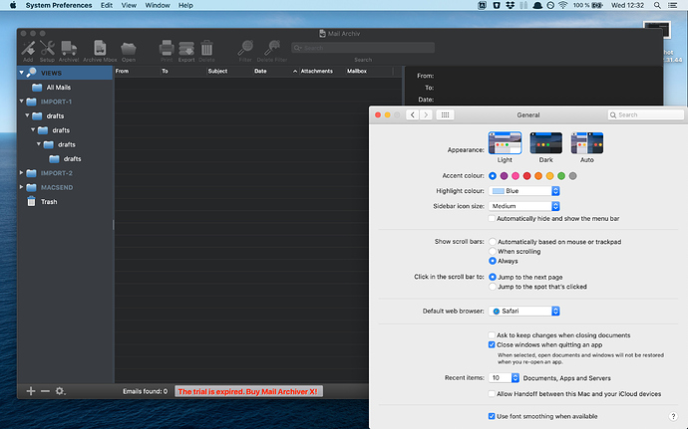Screen dimensions: 688x429
Task: Expand the IMPORT-2 tree node
Action: click(21, 172)
